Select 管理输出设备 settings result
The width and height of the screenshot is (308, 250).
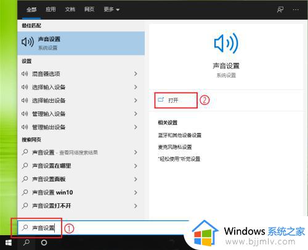[81, 127]
